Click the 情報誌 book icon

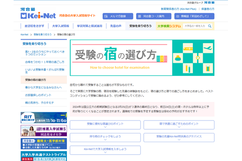(x=178, y=16)
